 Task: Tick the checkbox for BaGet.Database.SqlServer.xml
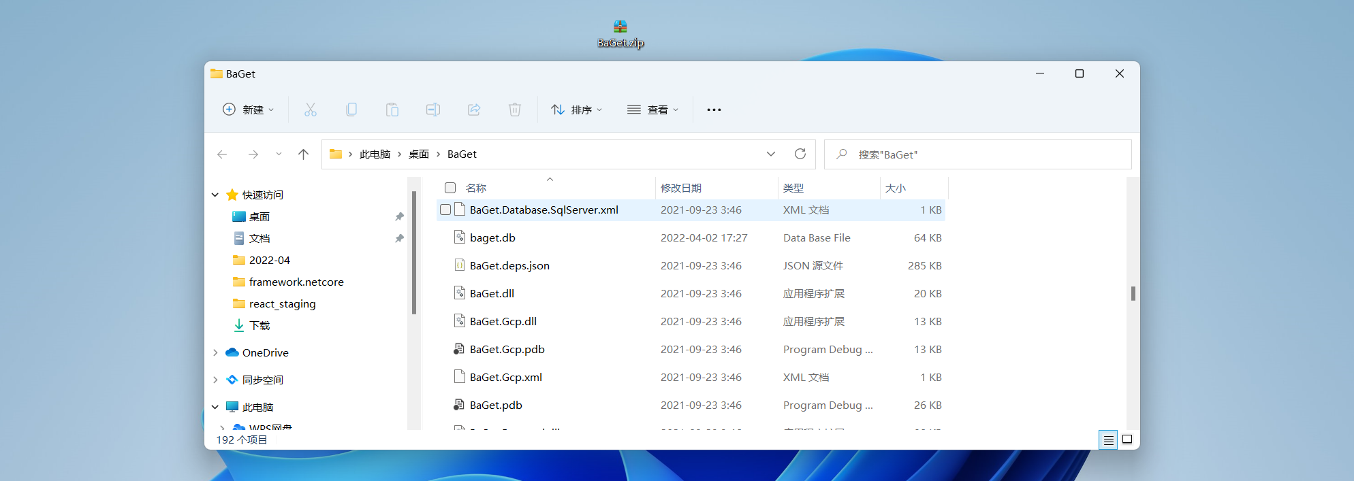pos(445,210)
